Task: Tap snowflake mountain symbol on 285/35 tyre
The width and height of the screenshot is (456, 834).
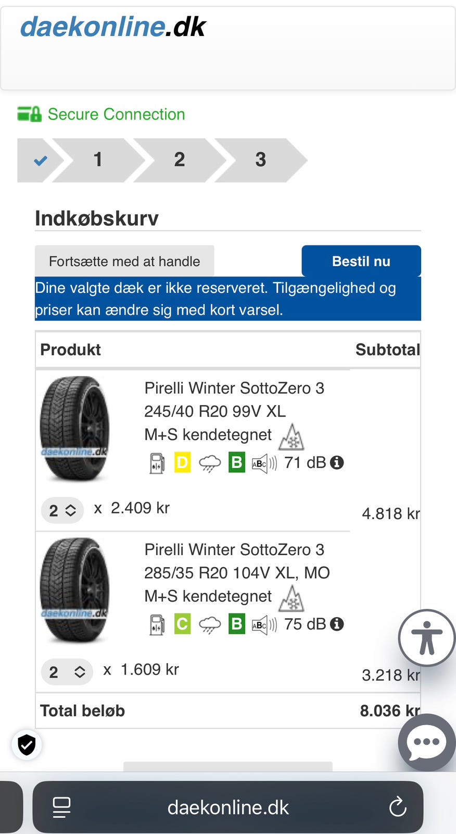Action: coord(291,598)
